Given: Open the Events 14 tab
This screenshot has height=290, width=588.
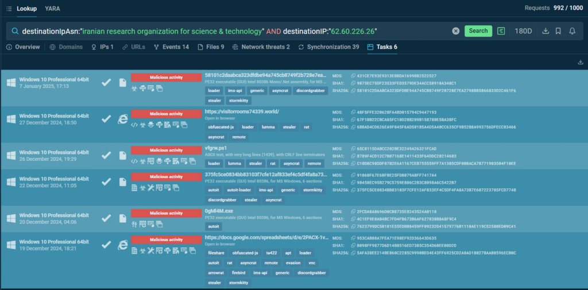Looking at the screenshot, I should pyautogui.click(x=171, y=47).
